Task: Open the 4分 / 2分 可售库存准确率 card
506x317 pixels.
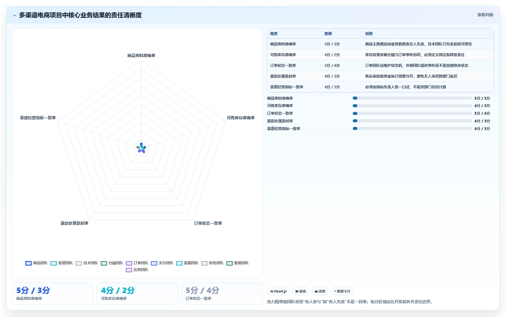Action: tap(137, 293)
